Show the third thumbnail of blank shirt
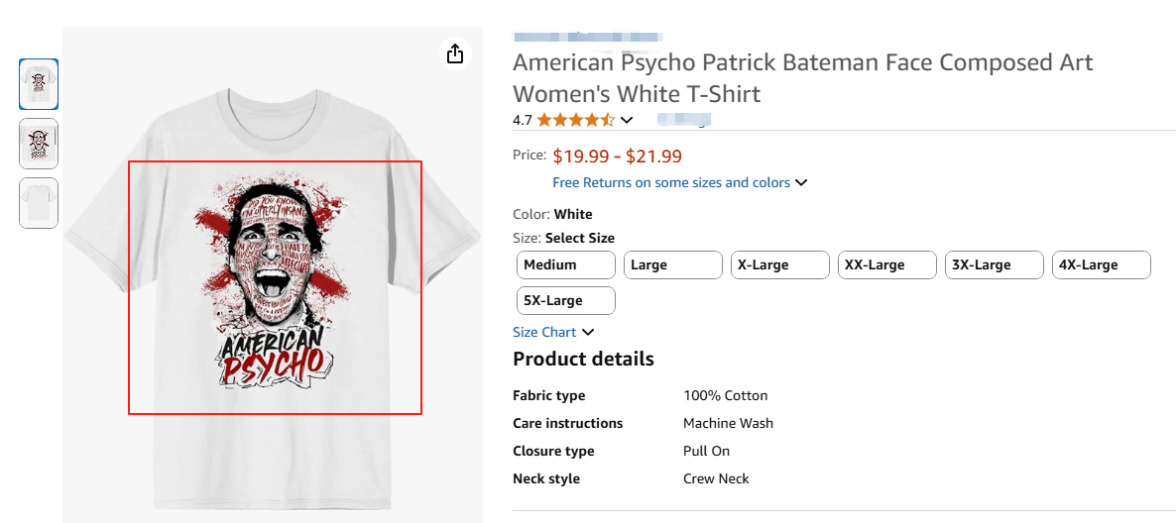Screen dimensions: 1176x523 point(39,203)
